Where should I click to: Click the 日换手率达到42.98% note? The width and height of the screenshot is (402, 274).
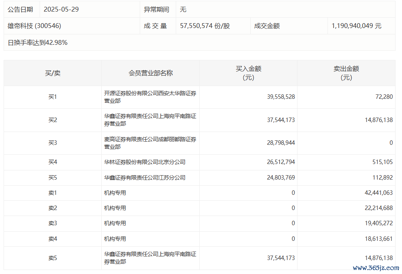pos(38,42)
